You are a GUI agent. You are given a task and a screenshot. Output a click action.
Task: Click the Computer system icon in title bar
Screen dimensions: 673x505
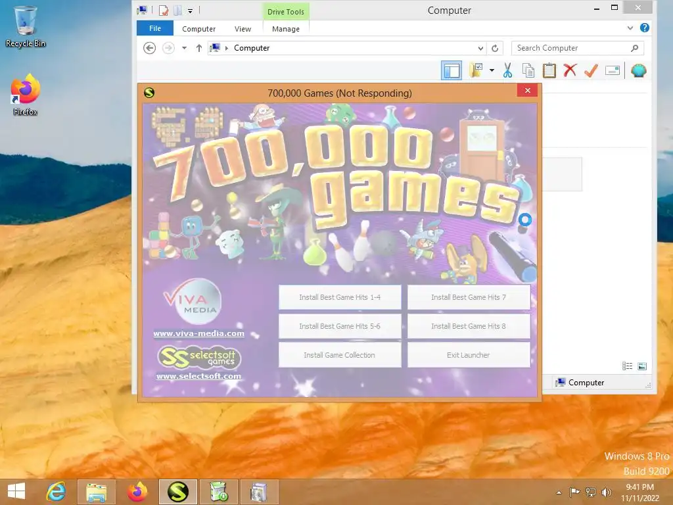pyautogui.click(x=142, y=11)
